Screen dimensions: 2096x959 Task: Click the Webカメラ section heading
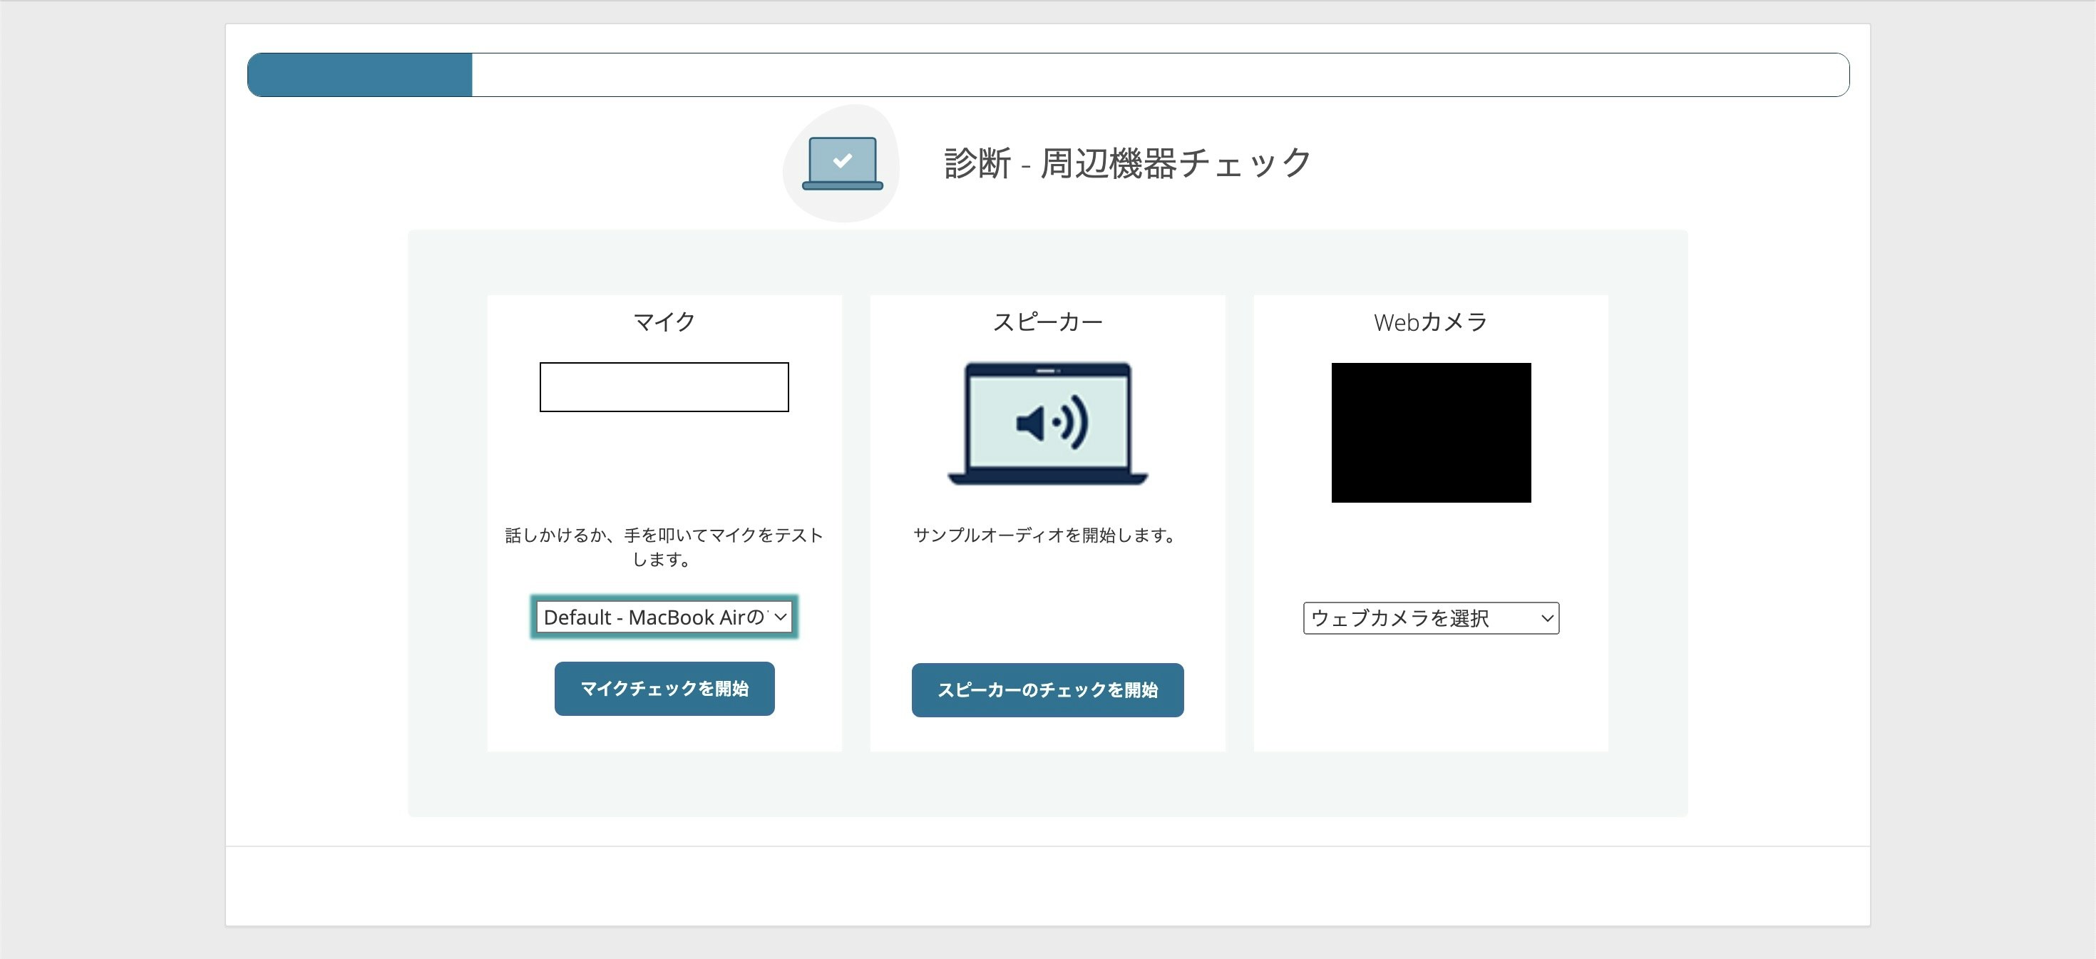pyautogui.click(x=1430, y=322)
